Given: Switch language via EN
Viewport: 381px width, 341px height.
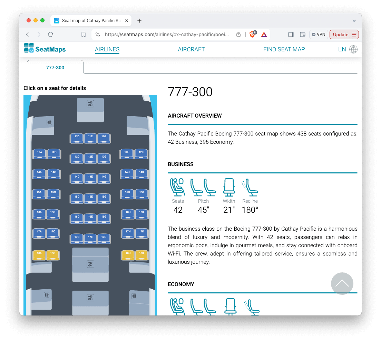Looking at the screenshot, I should click(342, 49).
